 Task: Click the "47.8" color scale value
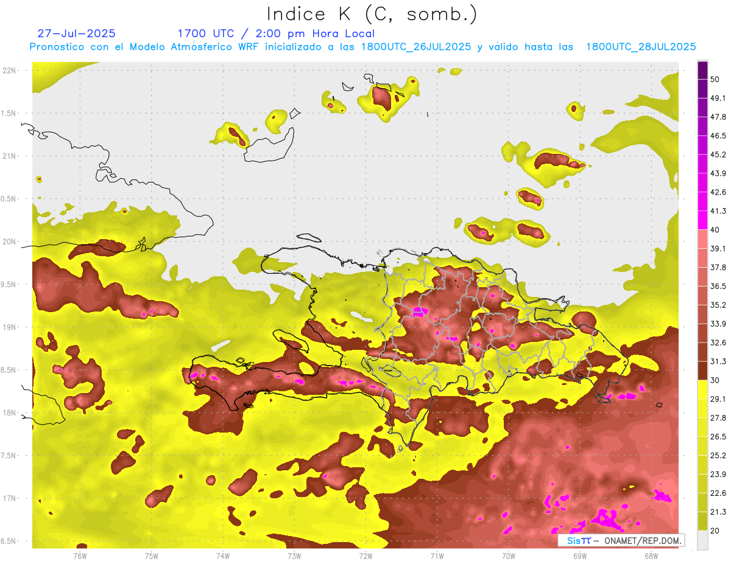pos(718,117)
